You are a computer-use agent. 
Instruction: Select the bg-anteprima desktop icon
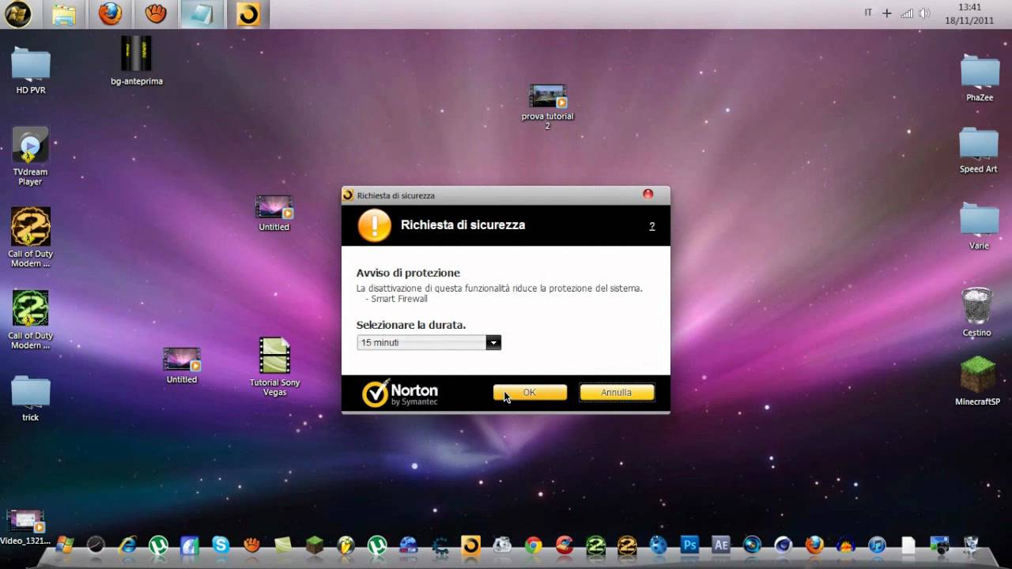[x=137, y=60]
